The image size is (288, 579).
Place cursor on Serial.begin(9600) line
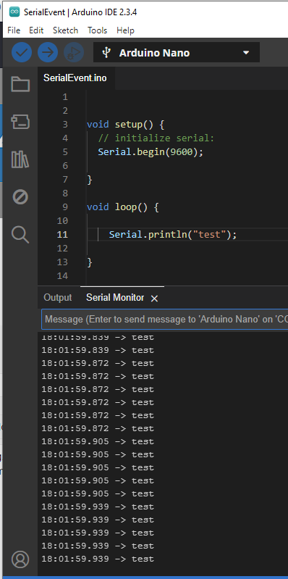151,151
